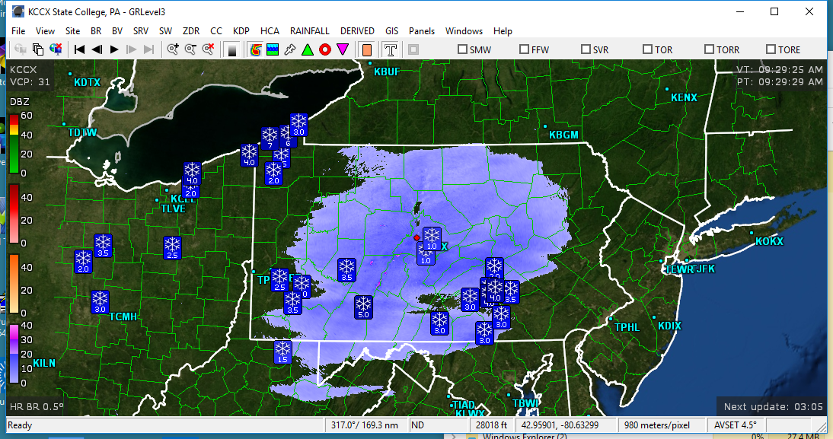
Task: Open the File menu
Action: pos(18,31)
